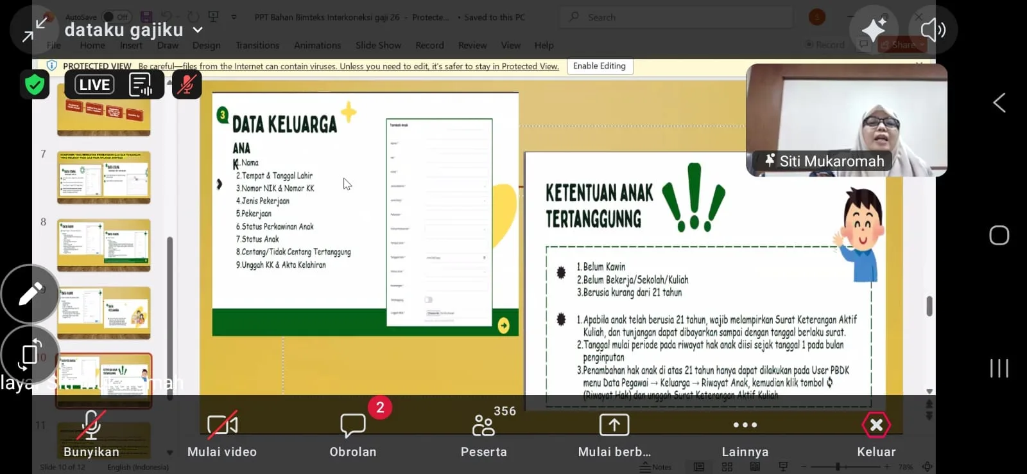The height and width of the screenshot is (474, 1027).
Task: Leave the meeting with Keluar
Action: point(876,434)
